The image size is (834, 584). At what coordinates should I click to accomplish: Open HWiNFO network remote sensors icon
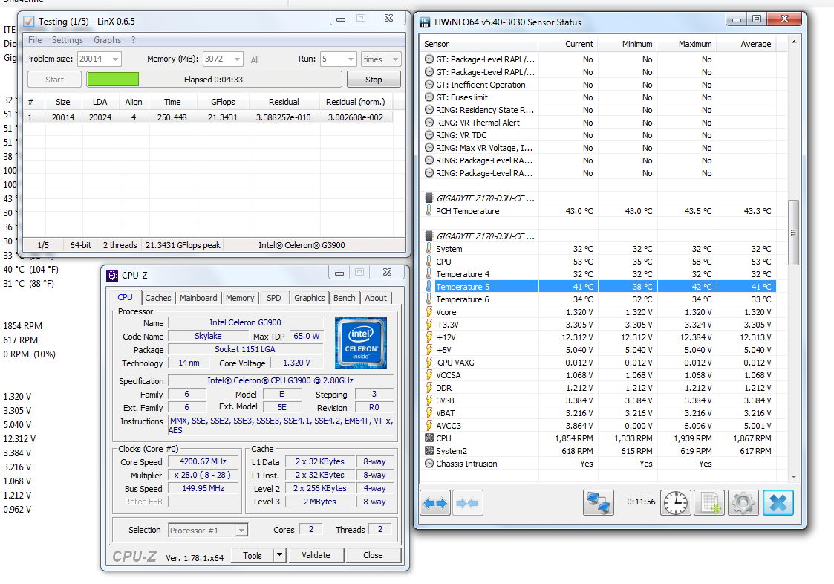pyautogui.click(x=599, y=502)
